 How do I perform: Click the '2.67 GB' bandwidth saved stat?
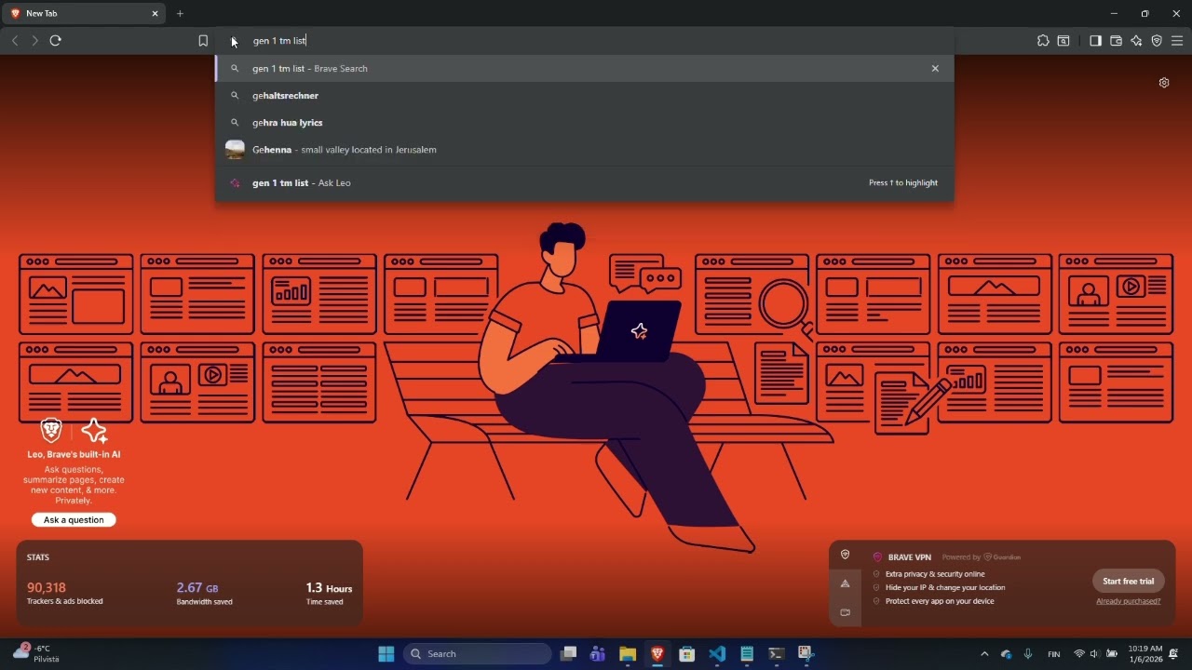click(197, 588)
